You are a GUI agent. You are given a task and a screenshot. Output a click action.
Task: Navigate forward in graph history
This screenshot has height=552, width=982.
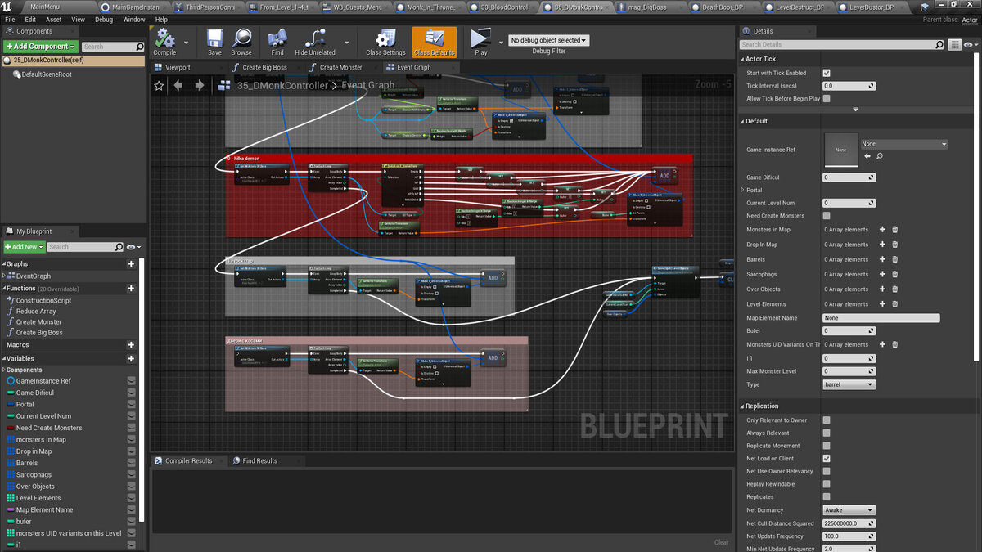click(199, 85)
